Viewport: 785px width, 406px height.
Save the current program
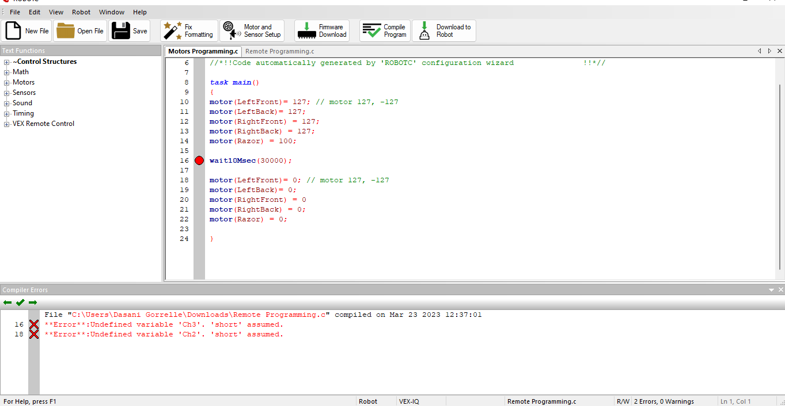pos(129,30)
